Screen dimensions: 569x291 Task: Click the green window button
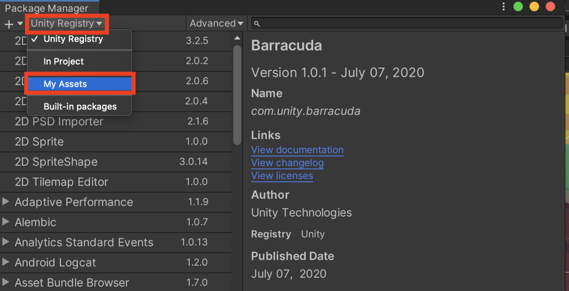click(x=518, y=7)
